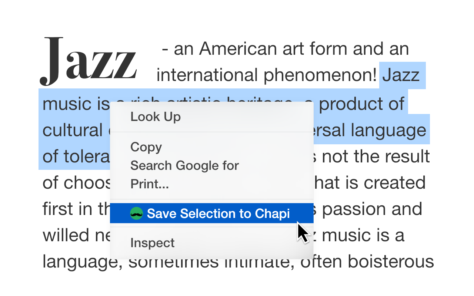This screenshot has width=474, height=296.
Task: Click the Save Selection to Chapi label
Action: (x=218, y=213)
